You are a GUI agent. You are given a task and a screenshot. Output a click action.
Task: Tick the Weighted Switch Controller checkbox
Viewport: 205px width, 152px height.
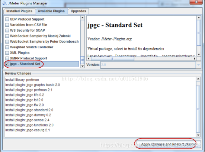(x=7, y=47)
